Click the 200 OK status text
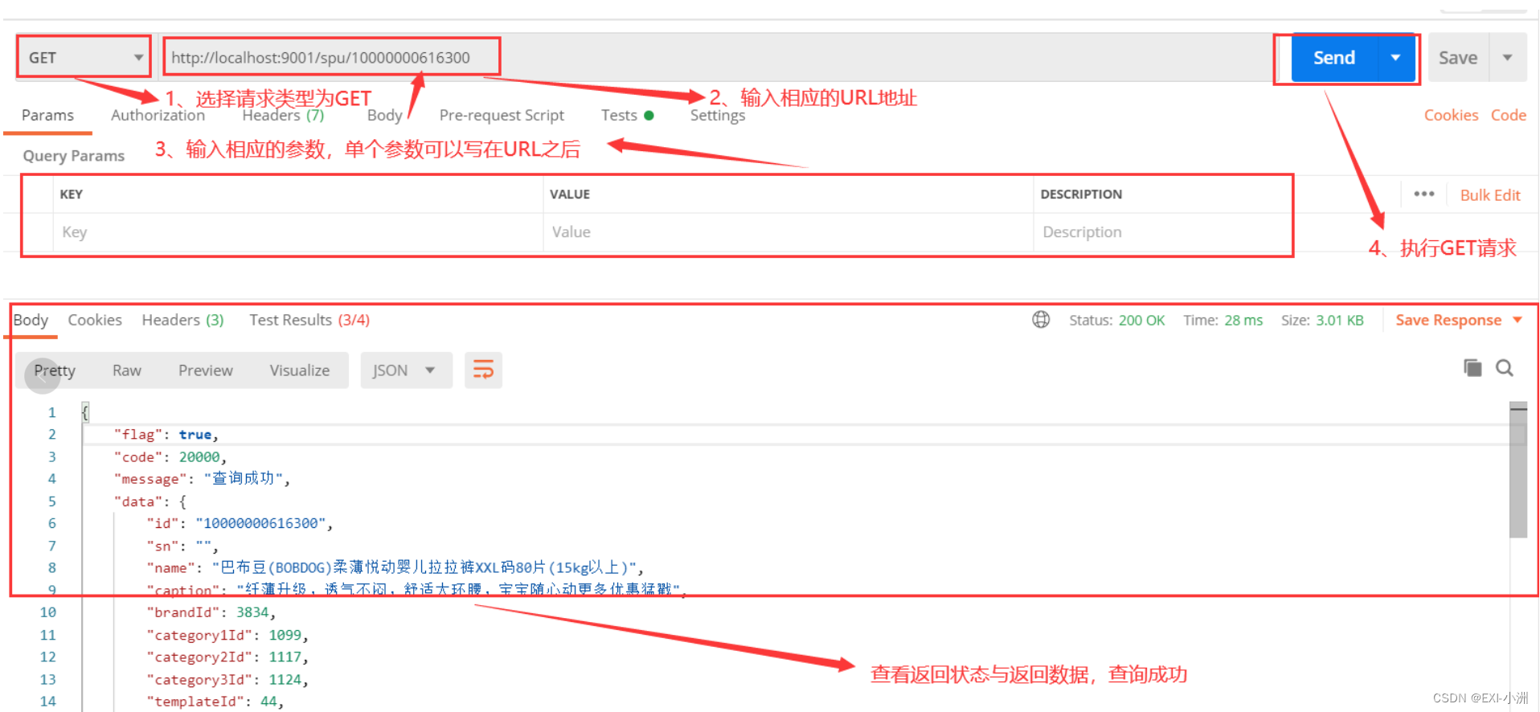This screenshot has height=712, width=1540. [x=1141, y=320]
